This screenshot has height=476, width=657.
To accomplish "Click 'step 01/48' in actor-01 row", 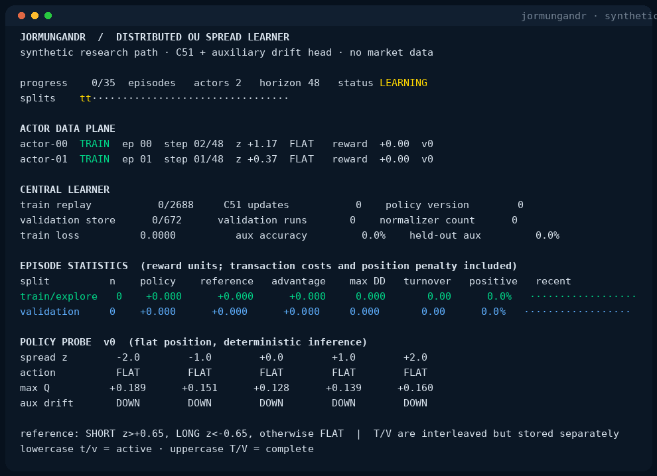I will [194, 159].
